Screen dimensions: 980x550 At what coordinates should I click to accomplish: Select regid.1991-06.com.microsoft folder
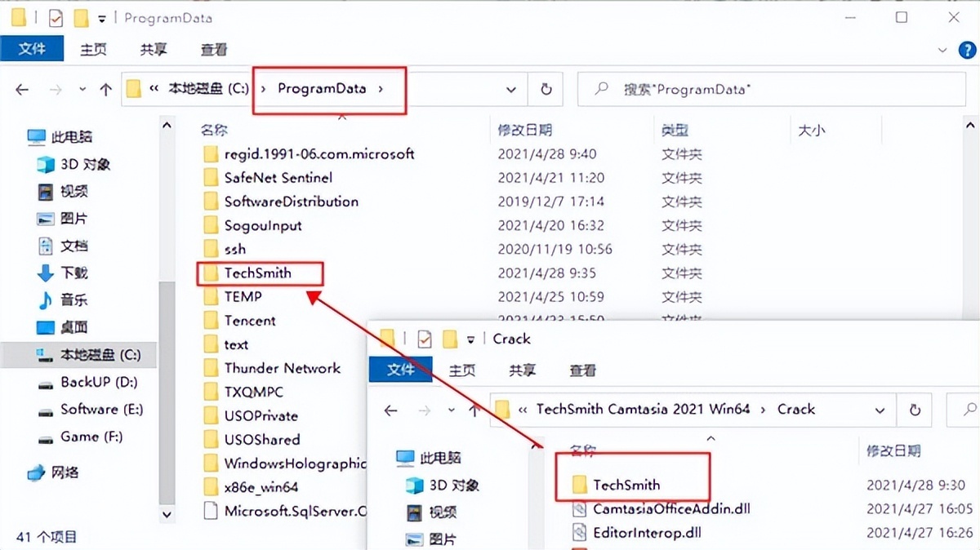click(309, 153)
